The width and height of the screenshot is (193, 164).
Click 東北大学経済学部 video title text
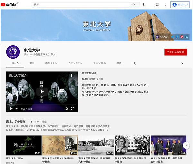tap(166, 160)
